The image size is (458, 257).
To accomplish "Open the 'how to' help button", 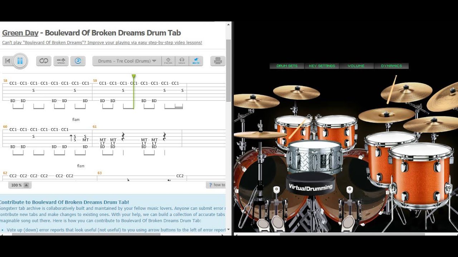I will (x=216, y=185).
